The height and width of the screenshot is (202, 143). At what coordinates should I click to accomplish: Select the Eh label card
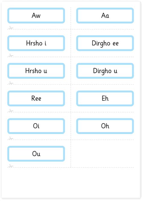tap(105, 98)
